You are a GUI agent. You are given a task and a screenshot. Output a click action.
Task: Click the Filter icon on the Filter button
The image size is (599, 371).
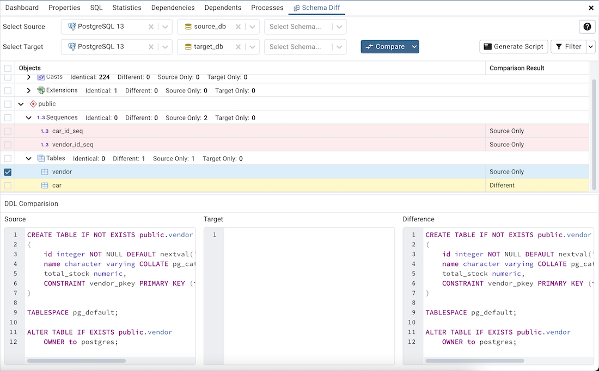coord(559,46)
